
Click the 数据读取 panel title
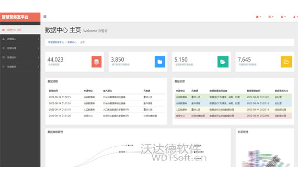[x=53, y=81]
